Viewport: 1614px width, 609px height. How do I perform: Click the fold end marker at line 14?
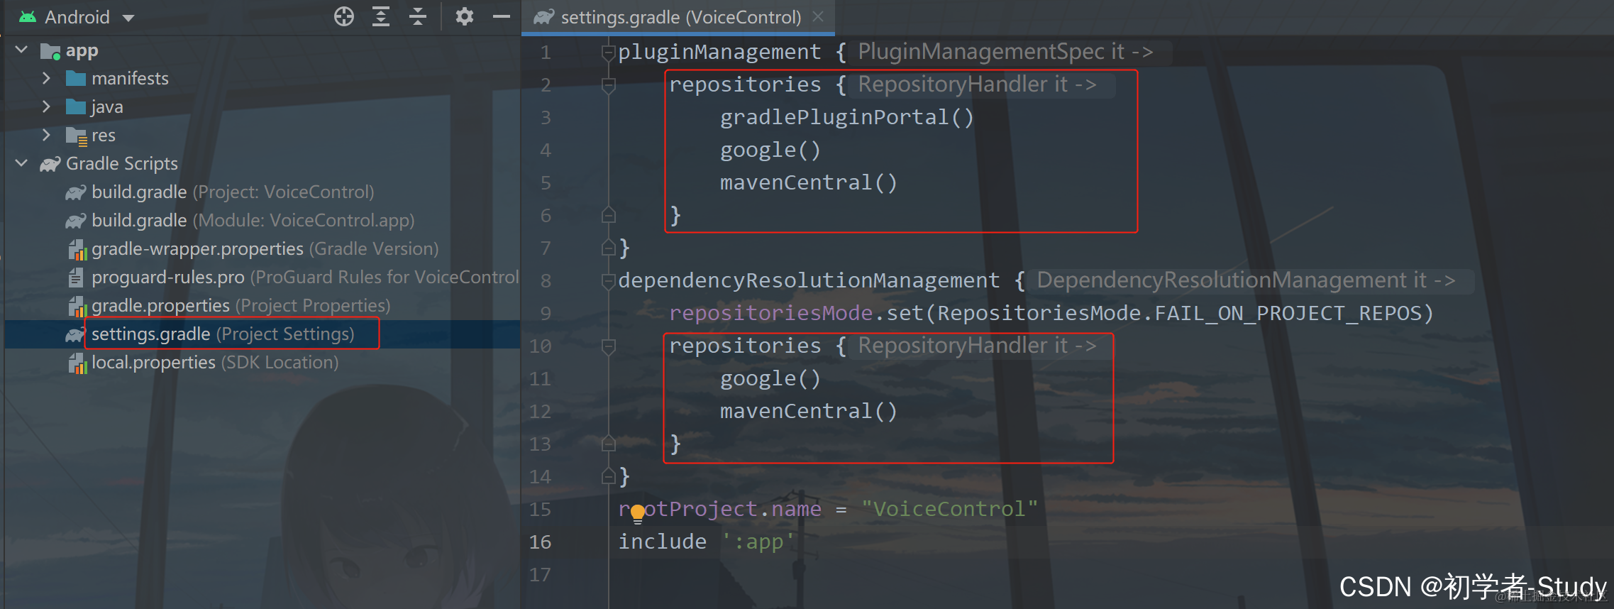pyautogui.click(x=608, y=476)
